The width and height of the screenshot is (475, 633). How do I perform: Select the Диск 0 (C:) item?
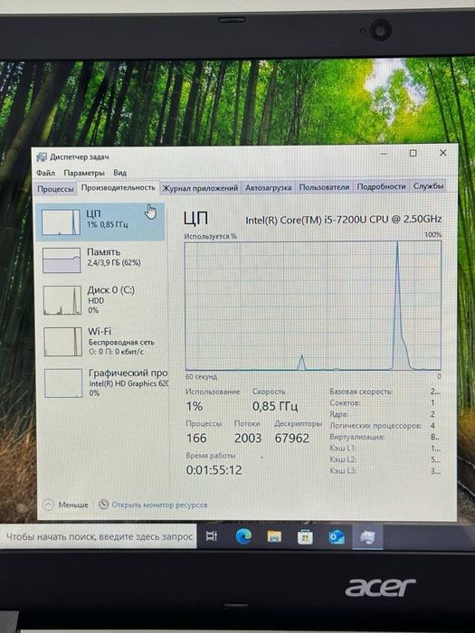[101, 300]
